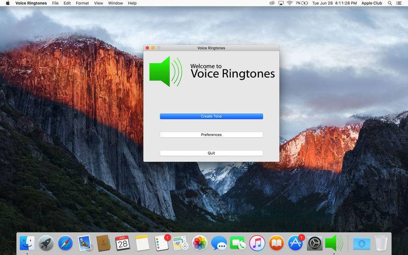This screenshot has width=408, height=255.
Task: Click the date and time in menu bar
Action: pos(335,3)
